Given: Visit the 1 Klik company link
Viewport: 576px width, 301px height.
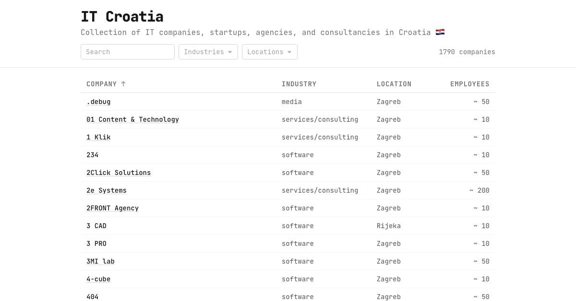Looking at the screenshot, I should [x=98, y=137].
